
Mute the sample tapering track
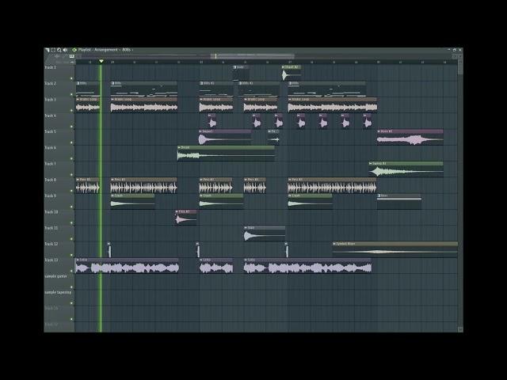(71, 303)
